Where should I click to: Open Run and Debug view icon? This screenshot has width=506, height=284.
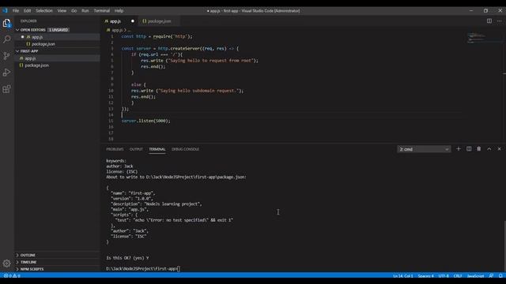tap(7, 72)
